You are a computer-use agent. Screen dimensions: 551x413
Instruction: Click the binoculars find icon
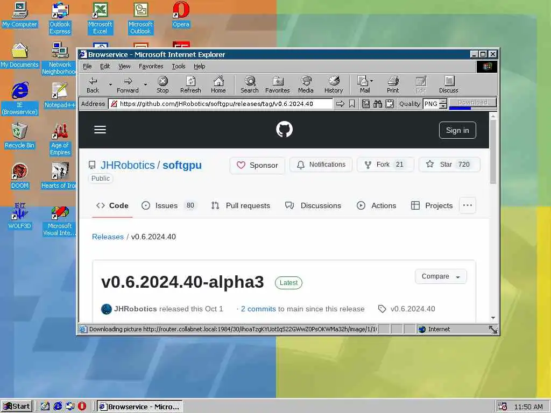pyautogui.click(x=378, y=104)
